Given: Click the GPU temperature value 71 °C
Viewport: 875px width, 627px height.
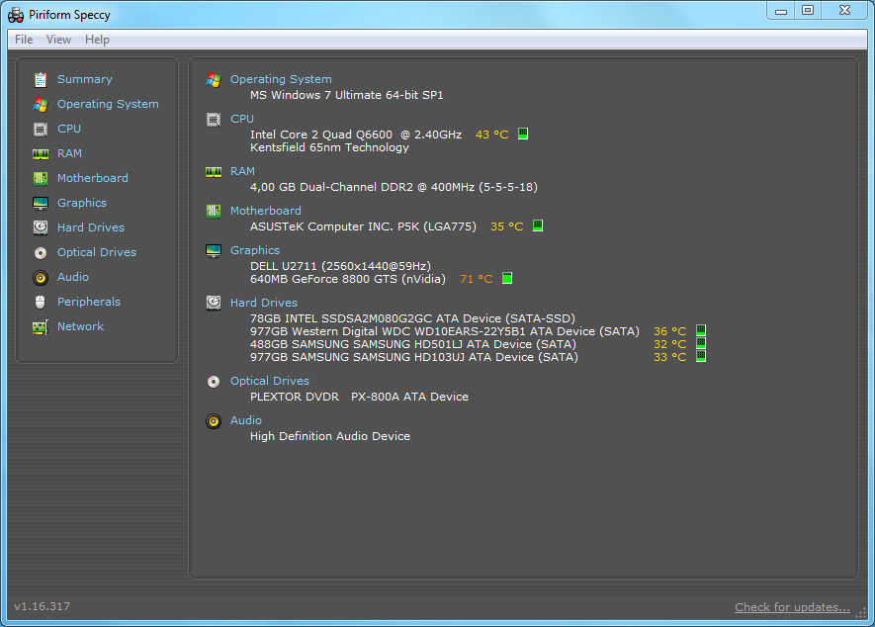Looking at the screenshot, I should [x=476, y=279].
